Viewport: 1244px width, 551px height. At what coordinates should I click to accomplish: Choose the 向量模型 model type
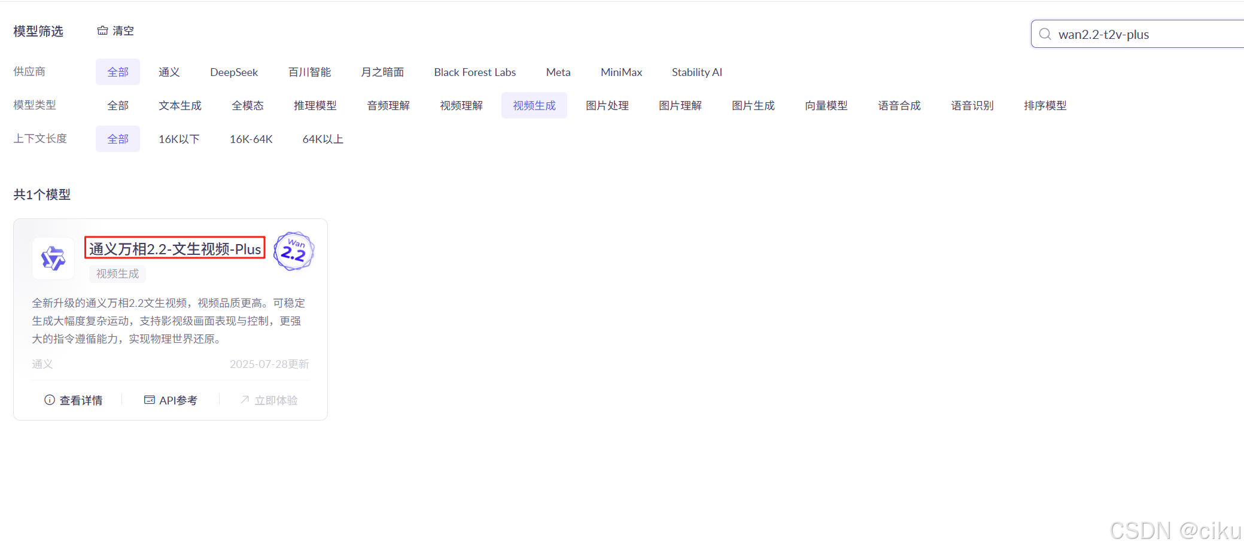tap(826, 105)
